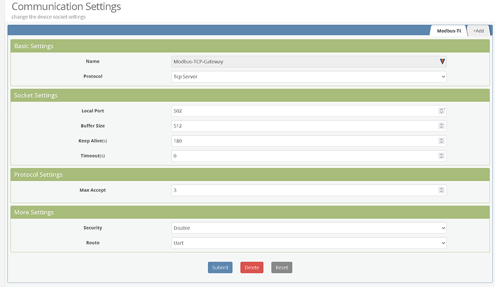Screen dimensions: 495x287
Task: Click the 'change the device socket settings' subtitle
Action: 49,17
